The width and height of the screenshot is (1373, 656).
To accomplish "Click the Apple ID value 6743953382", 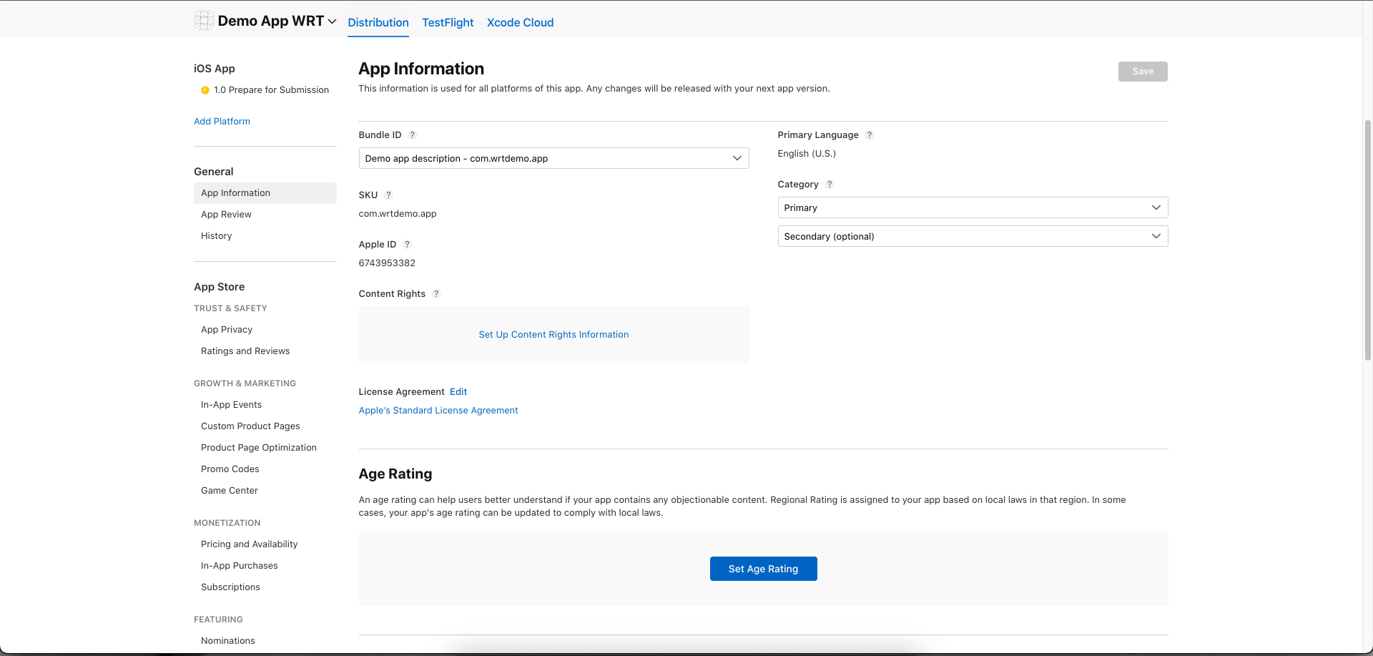I will [x=387, y=263].
